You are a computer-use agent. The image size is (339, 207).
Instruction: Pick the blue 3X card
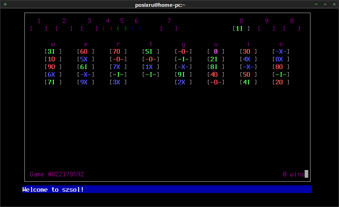118,82
